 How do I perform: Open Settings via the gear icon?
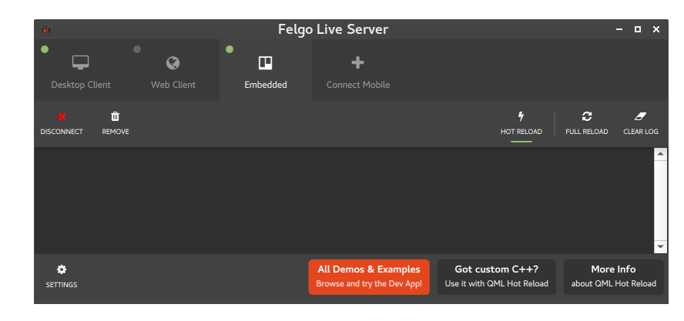click(62, 269)
